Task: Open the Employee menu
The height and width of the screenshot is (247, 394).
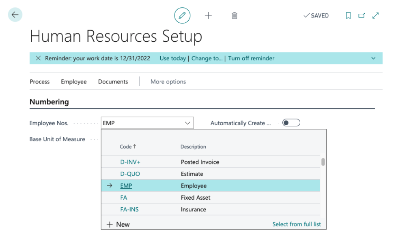Action: click(x=73, y=82)
